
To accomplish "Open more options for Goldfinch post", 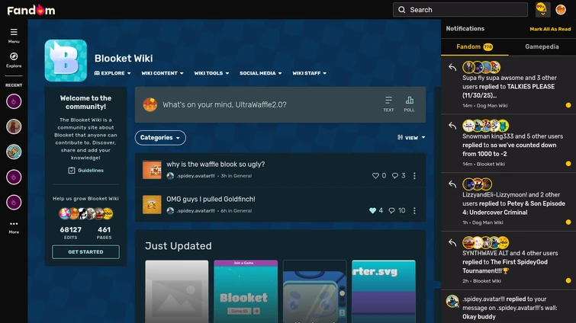I will pos(414,210).
